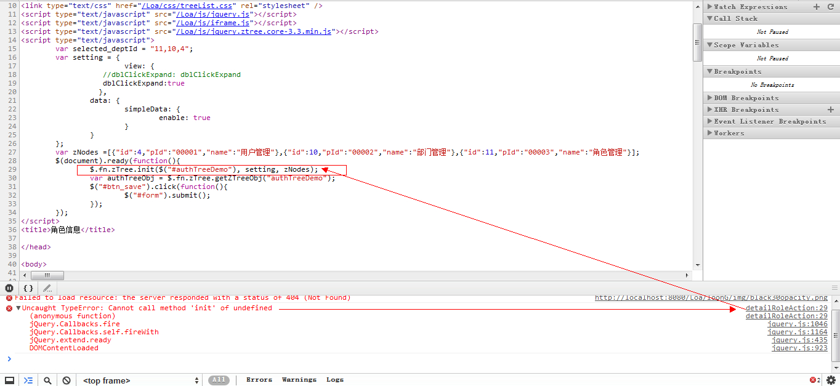Click the "Failed to load resource" error message
The image size is (840, 386).
184,298
